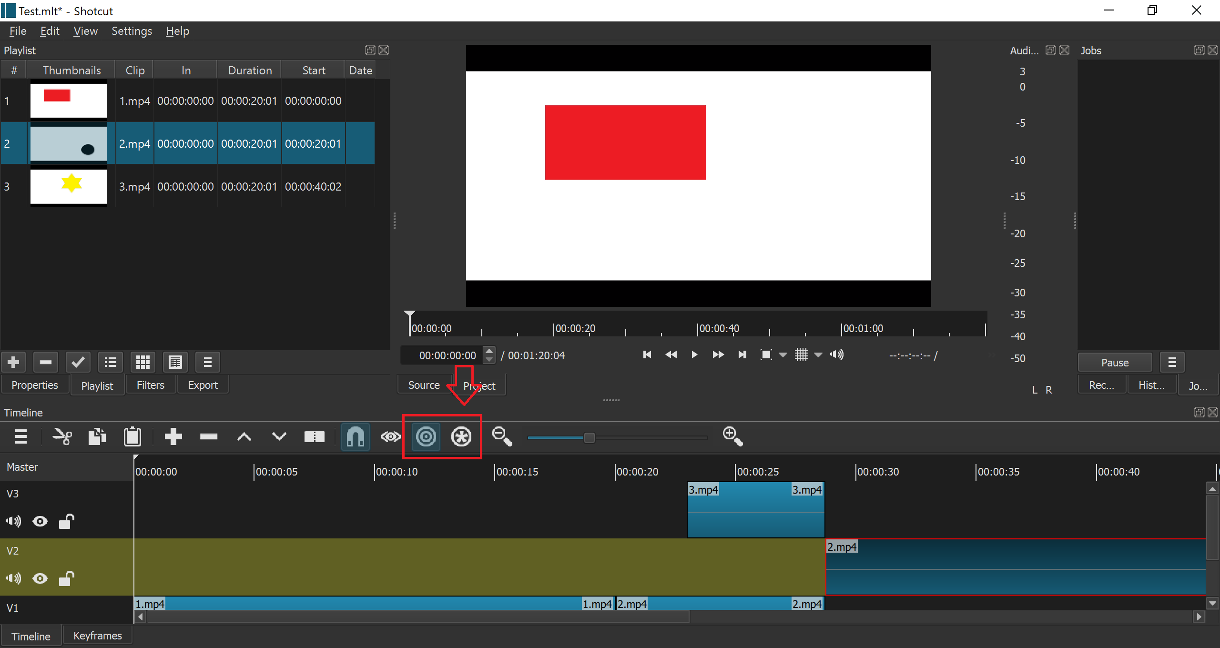Open the Export tab
Screen dimensions: 1220x648
[x=203, y=385]
